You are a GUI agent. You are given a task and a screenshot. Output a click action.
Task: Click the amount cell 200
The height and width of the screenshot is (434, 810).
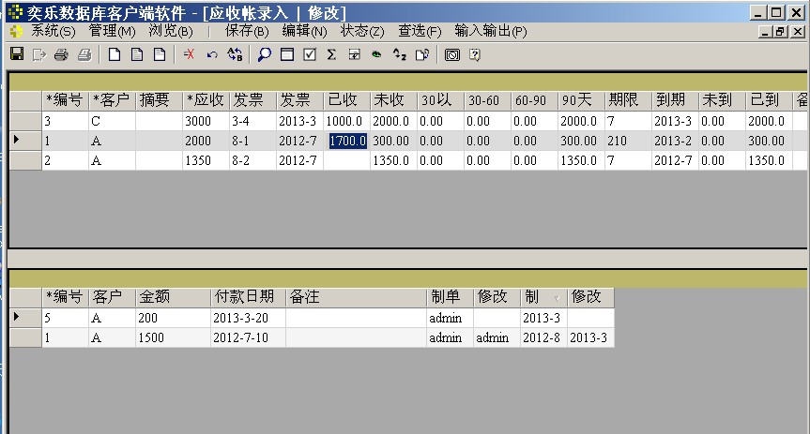tap(173, 318)
